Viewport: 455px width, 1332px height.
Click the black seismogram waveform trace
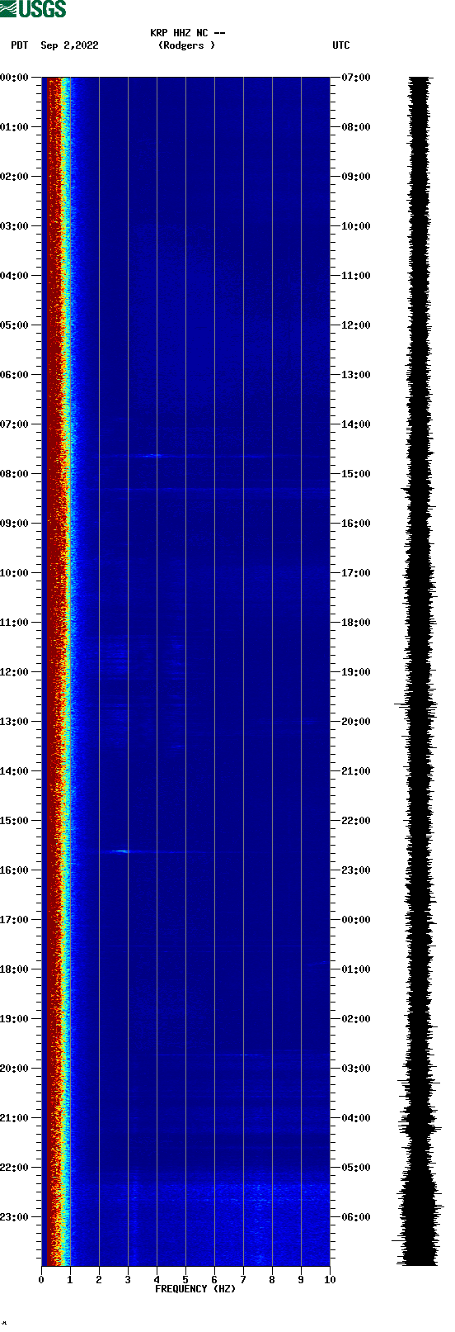(420, 671)
